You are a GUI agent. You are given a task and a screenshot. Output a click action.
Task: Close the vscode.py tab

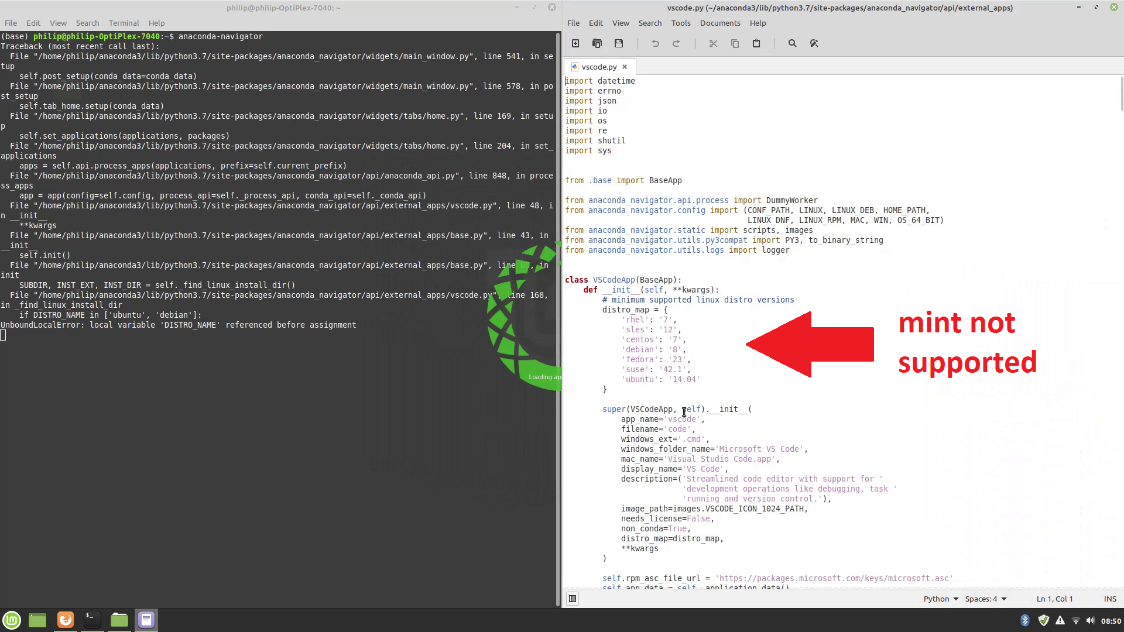(x=624, y=66)
